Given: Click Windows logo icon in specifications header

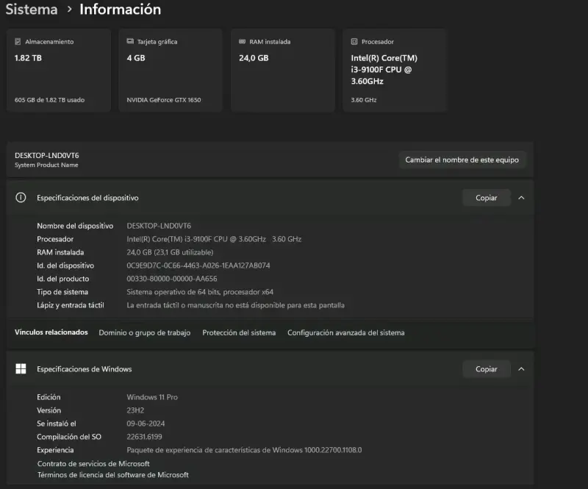Looking at the screenshot, I should pyautogui.click(x=21, y=369).
